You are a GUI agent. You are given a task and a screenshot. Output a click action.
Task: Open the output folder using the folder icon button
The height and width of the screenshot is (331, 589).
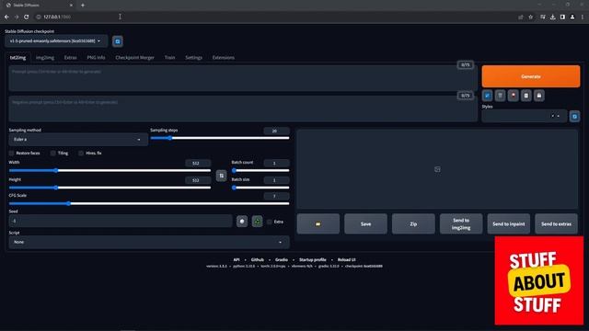(x=318, y=223)
